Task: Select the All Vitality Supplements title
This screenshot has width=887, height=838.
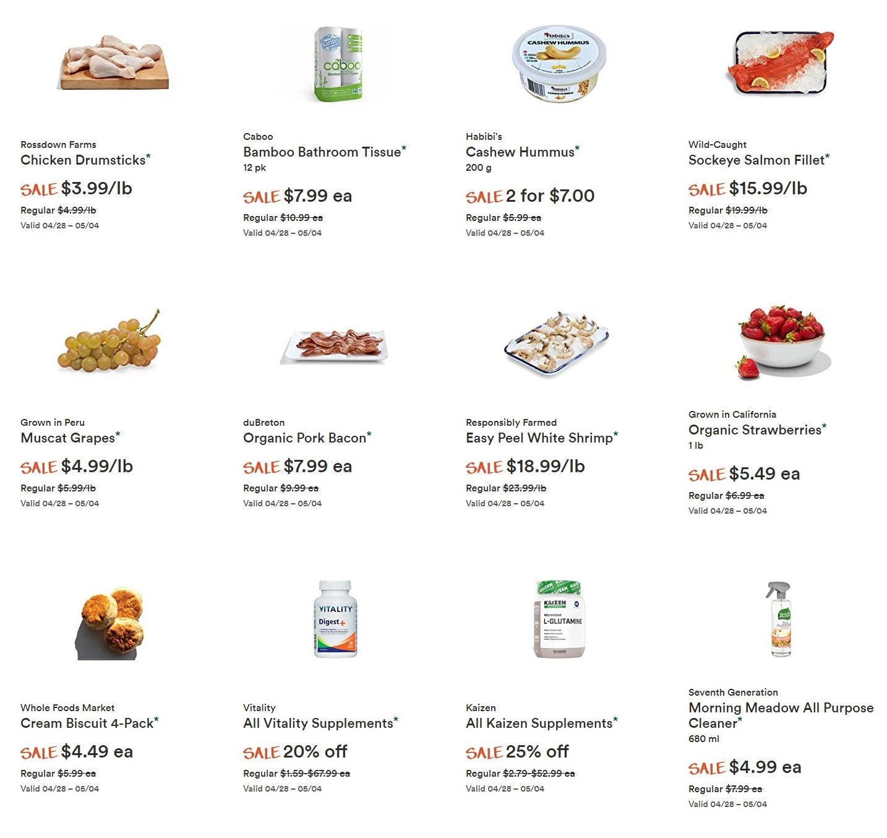Action: tap(318, 724)
